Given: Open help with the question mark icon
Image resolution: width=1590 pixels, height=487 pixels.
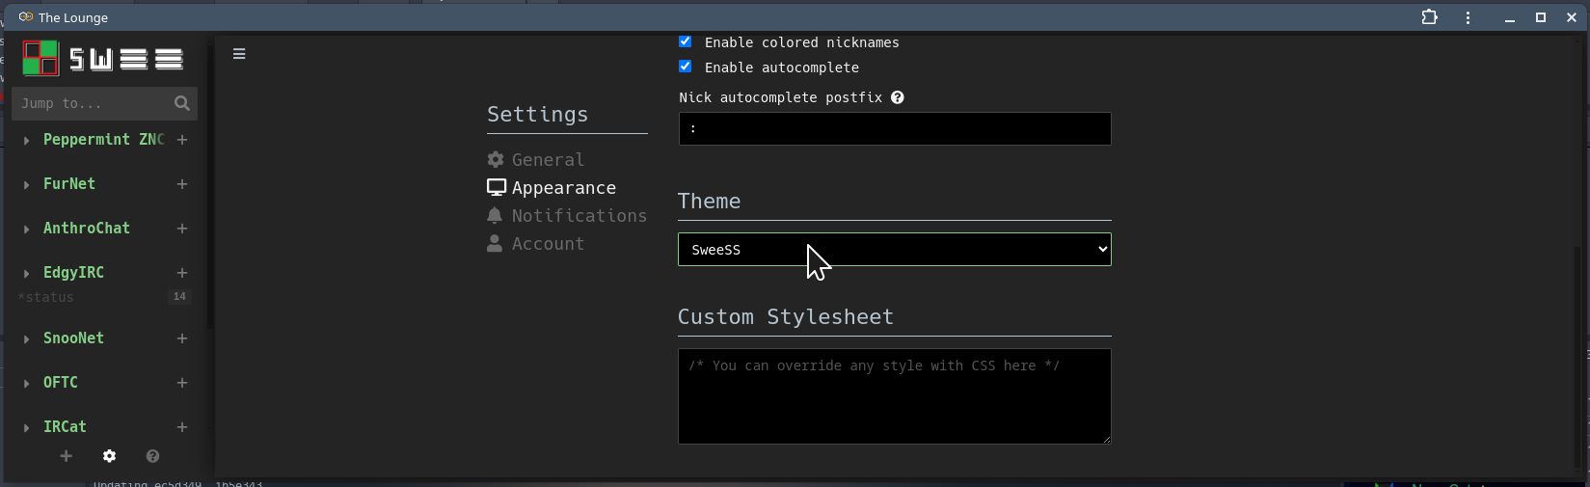Looking at the screenshot, I should point(152,456).
